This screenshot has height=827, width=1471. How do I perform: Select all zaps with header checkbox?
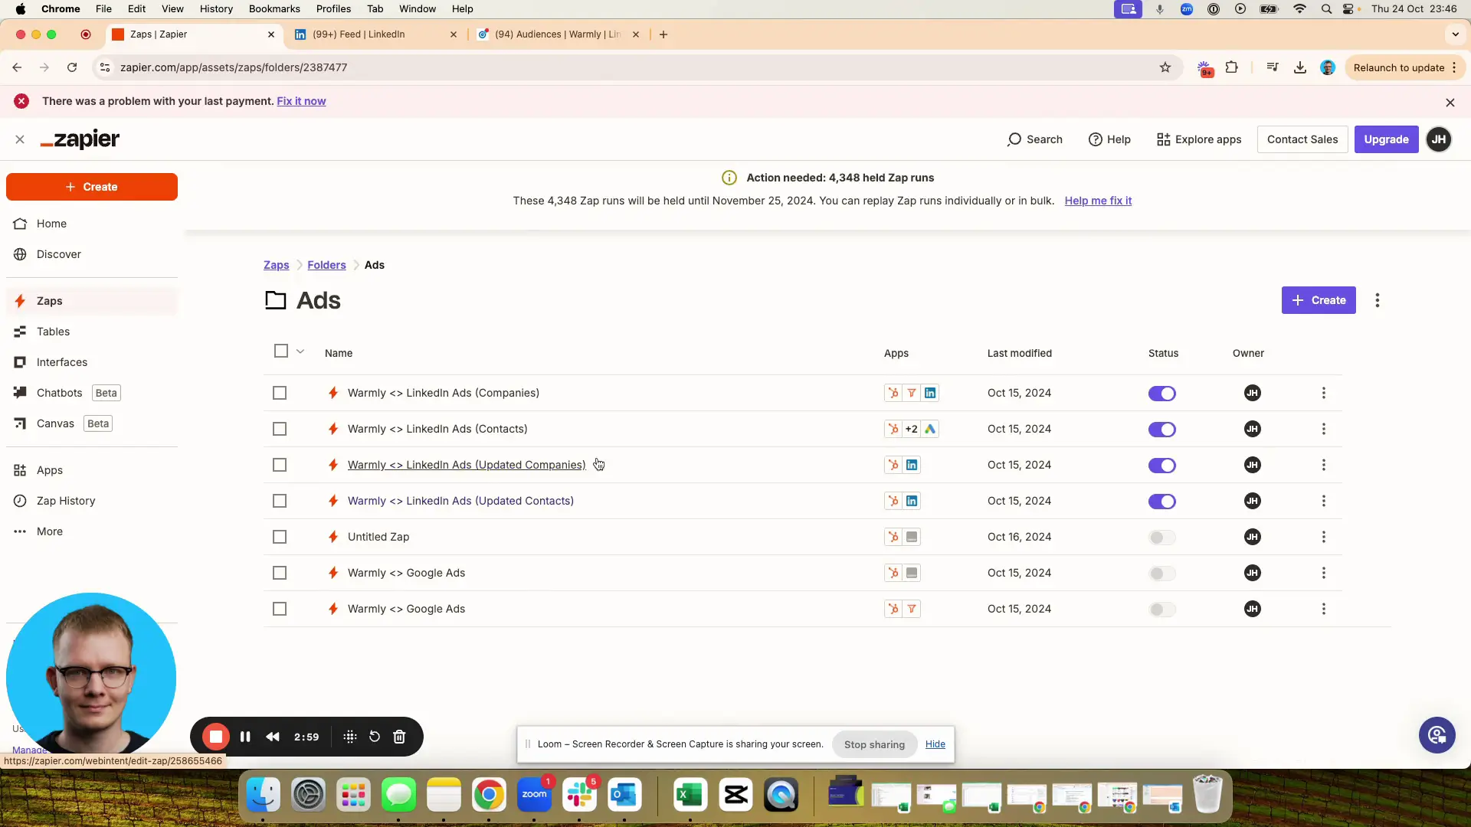281,351
